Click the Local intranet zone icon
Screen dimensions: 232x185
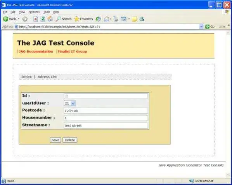pyautogui.click(x=192, y=181)
